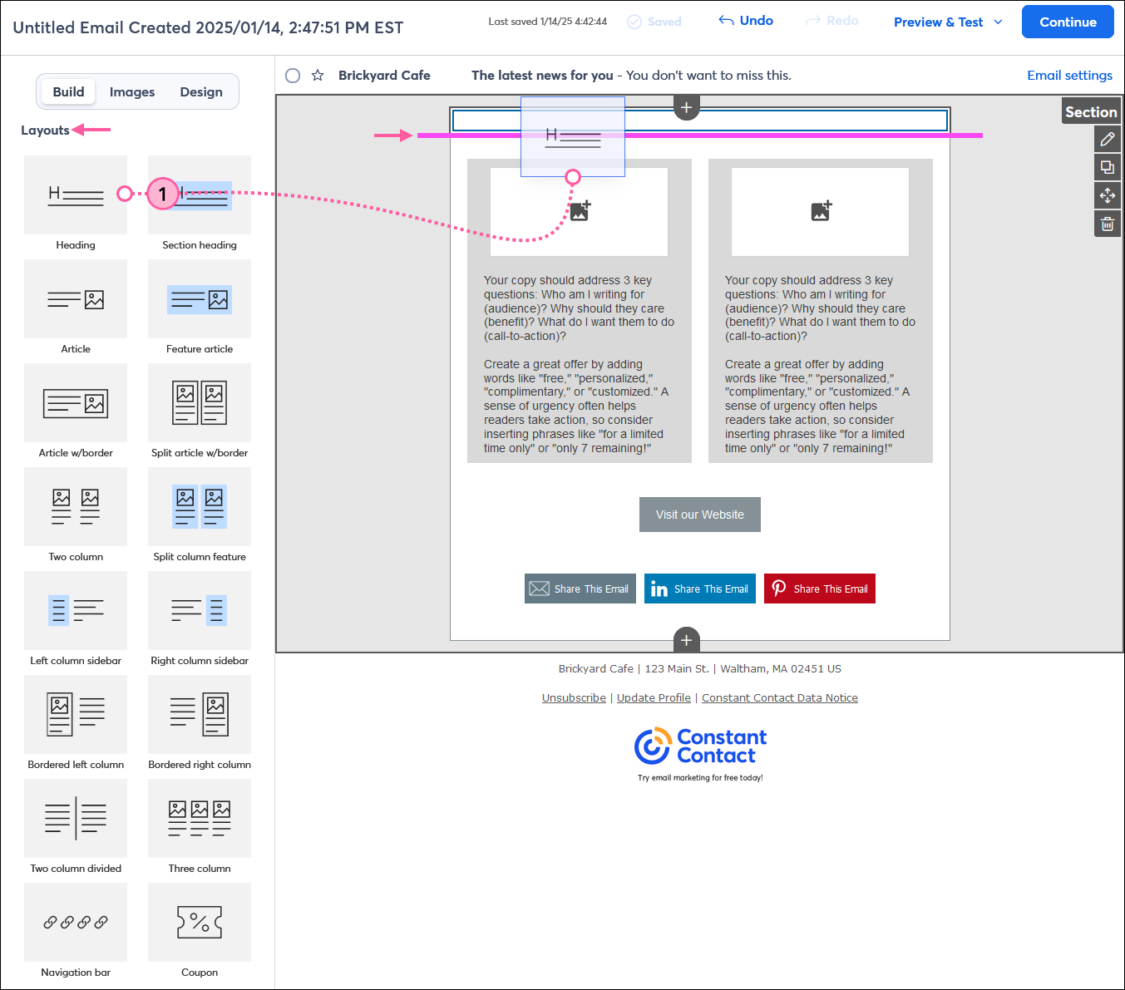Click the empty heading input block
Screen dimensions: 1125x990
point(700,121)
